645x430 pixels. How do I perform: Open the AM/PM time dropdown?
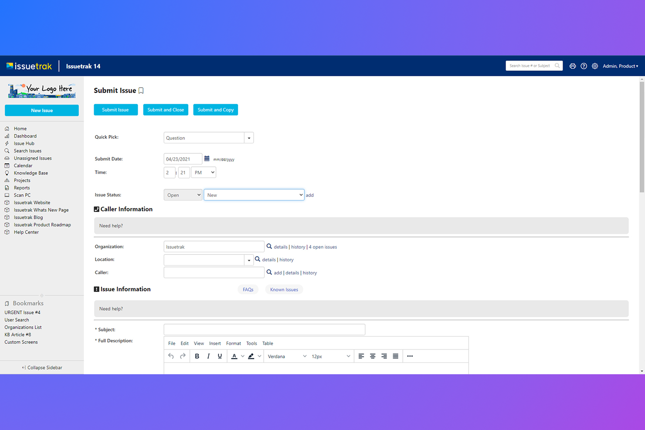click(204, 173)
